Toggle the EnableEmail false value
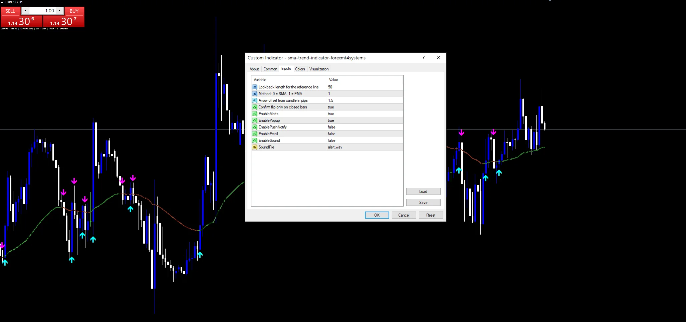 coord(365,134)
